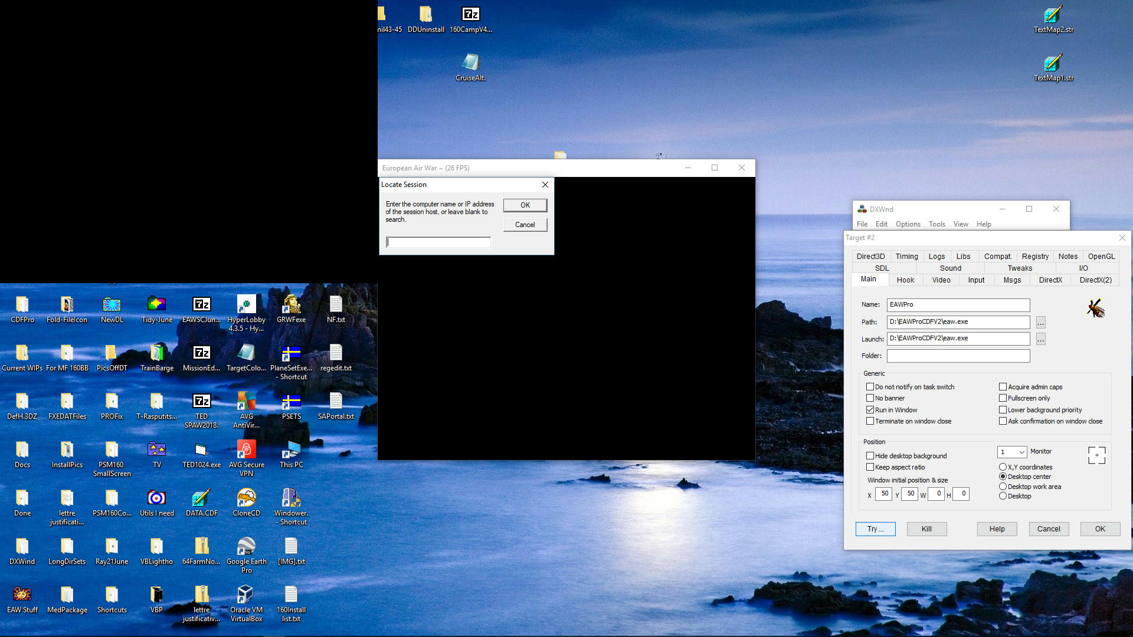Launch the GRWFexe desktop icon
The height and width of the screenshot is (637, 1133).
coord(291,309)
